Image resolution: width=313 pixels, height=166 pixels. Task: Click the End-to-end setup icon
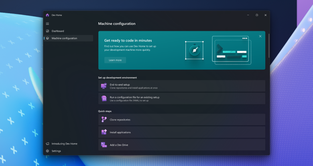click(x=104, y=86)
